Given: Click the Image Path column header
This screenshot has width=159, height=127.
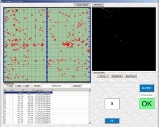Looking at the screenshot, I should pyautogui.click(x=43, y=90).
